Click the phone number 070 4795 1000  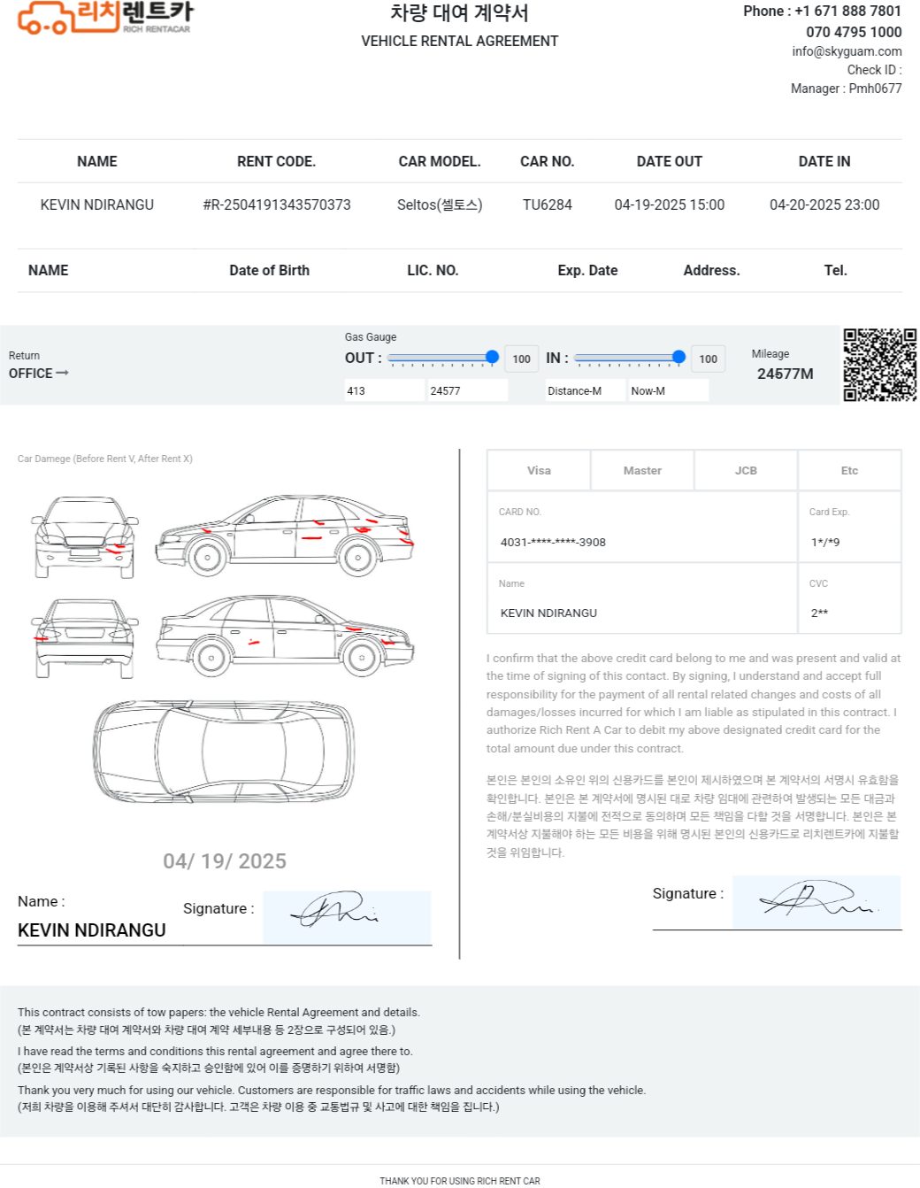click(854, 32)
